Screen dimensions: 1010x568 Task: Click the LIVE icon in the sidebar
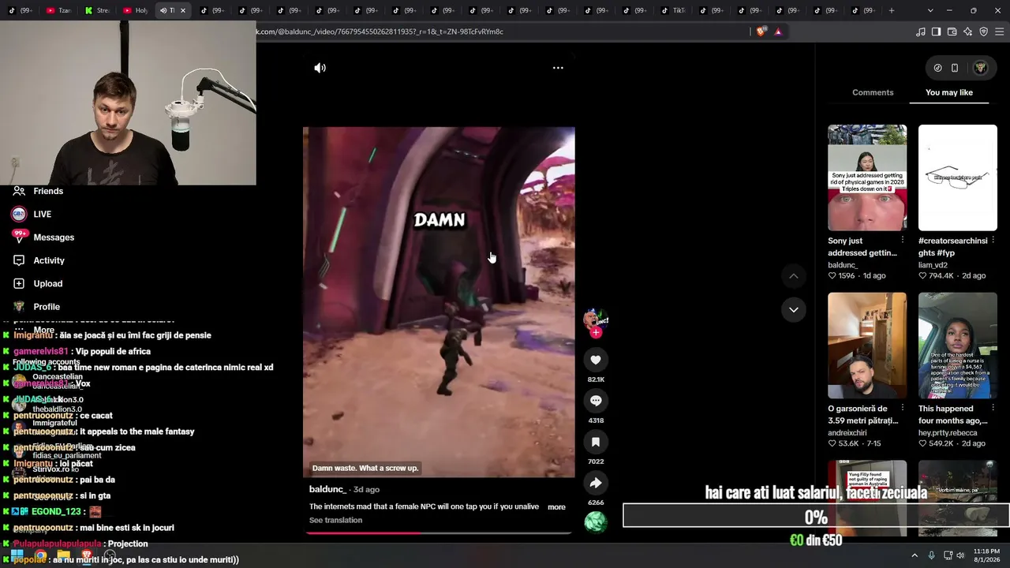point(19,215)
